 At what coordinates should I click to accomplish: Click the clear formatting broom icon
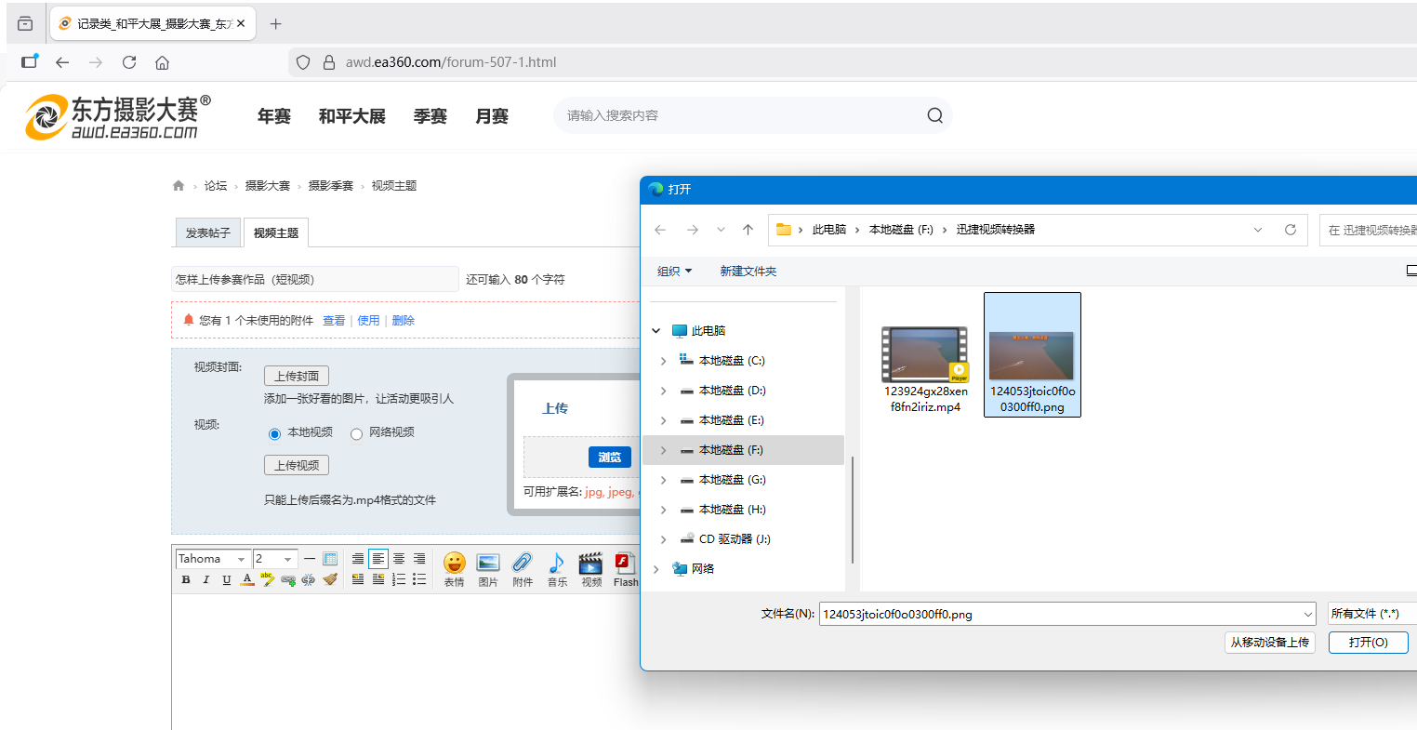(330, 579)
